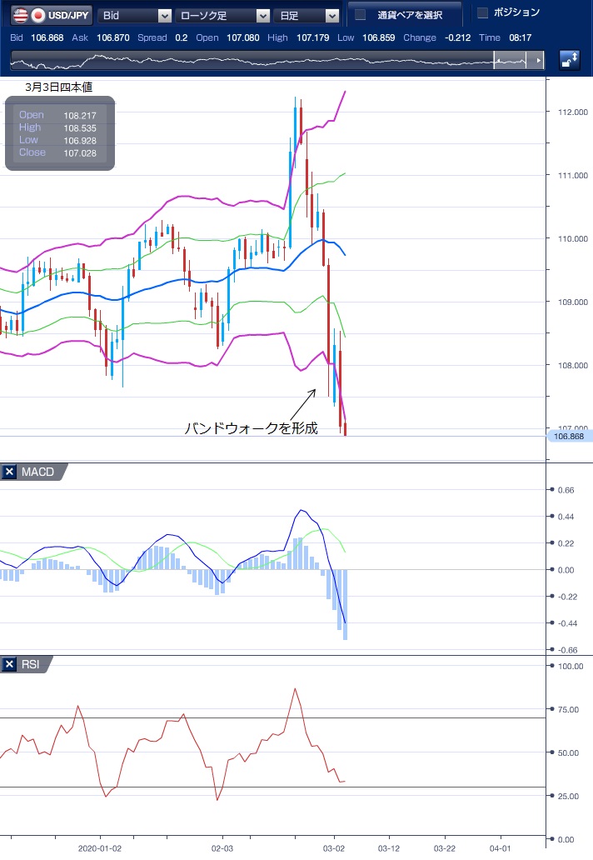593x860 pixels.
Task: Click the USD/JPY currency pair button
Action: (x=49, y=15)
